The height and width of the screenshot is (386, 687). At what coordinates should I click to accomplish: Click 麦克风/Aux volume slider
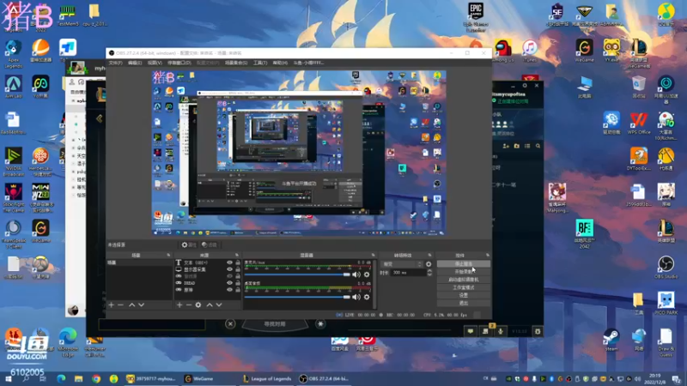[297, 274]
